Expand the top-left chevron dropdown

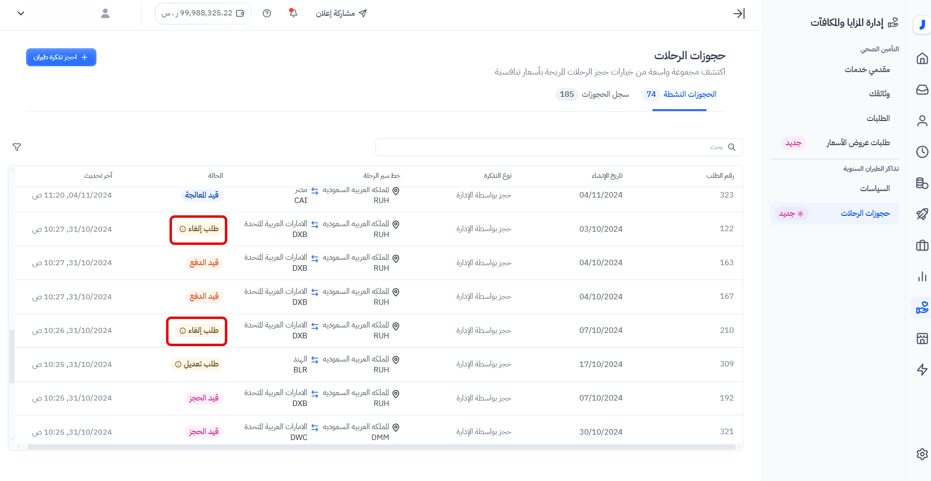coord(21,13)
